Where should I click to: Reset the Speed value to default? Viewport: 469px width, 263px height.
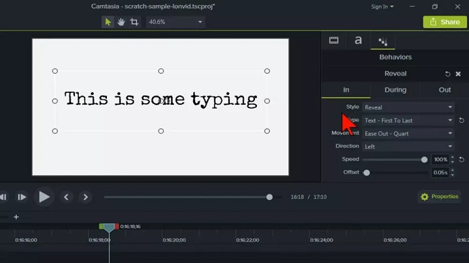(461, 159)
